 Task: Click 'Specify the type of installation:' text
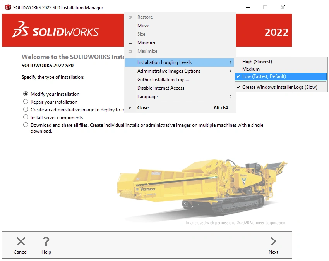coord(53,77)
